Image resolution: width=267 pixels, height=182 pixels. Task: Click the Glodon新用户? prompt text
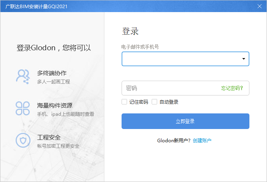174,140
